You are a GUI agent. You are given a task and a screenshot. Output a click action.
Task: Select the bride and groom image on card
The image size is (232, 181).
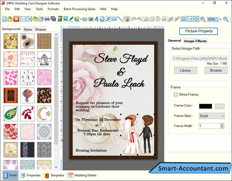coord(138,134)
